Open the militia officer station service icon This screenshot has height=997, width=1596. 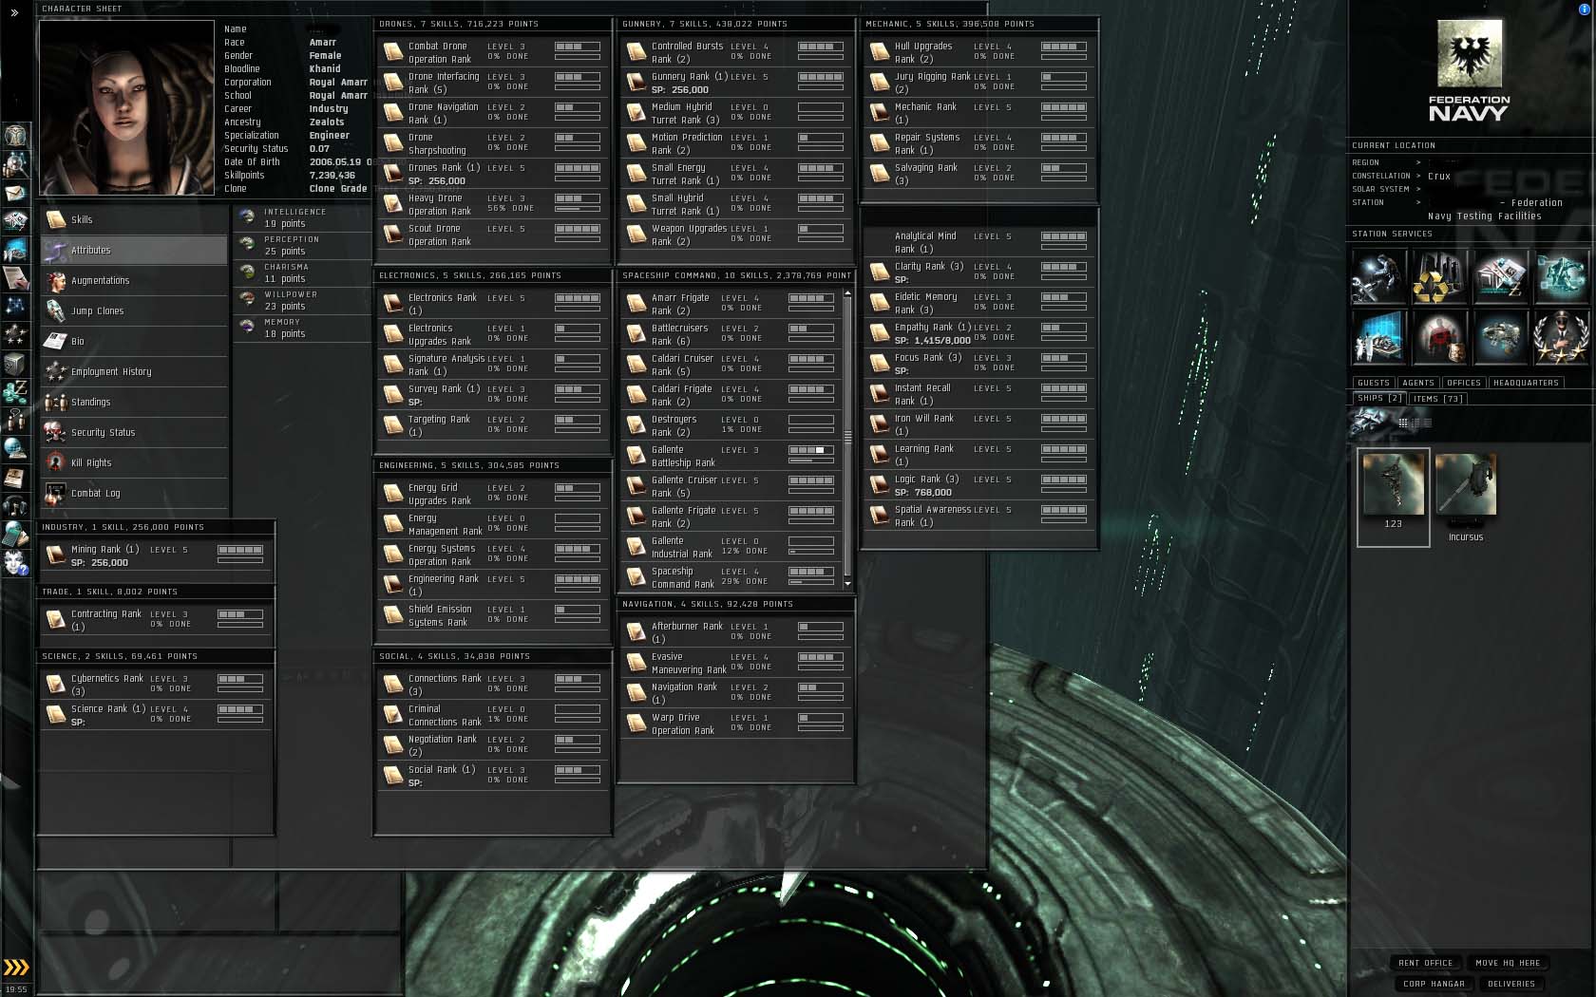pyautogui.click(x=1561, y=337)
